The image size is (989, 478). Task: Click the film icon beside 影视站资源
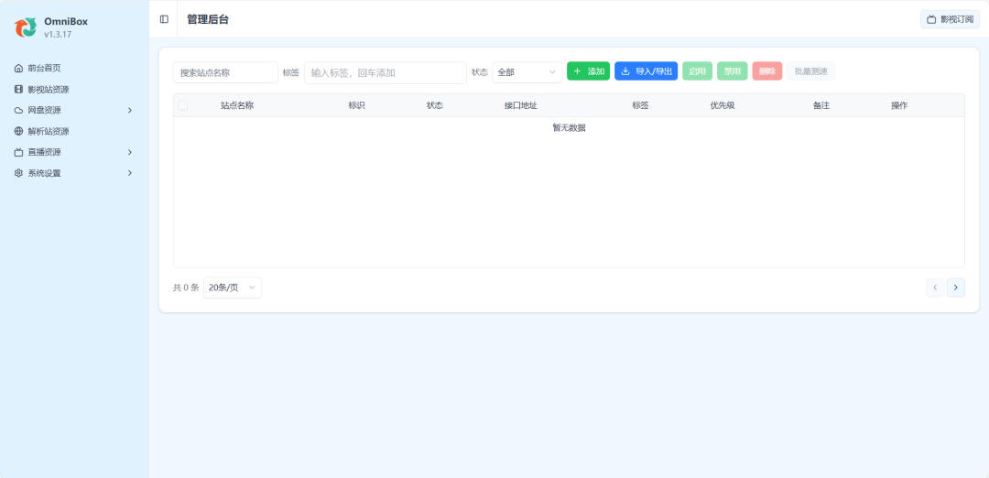tap(18, 90)
